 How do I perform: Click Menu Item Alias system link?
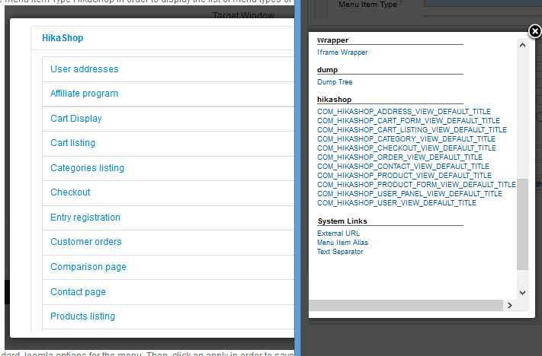342,243
